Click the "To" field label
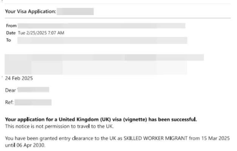This screenshot has height=151, width=237. (8, 40)
